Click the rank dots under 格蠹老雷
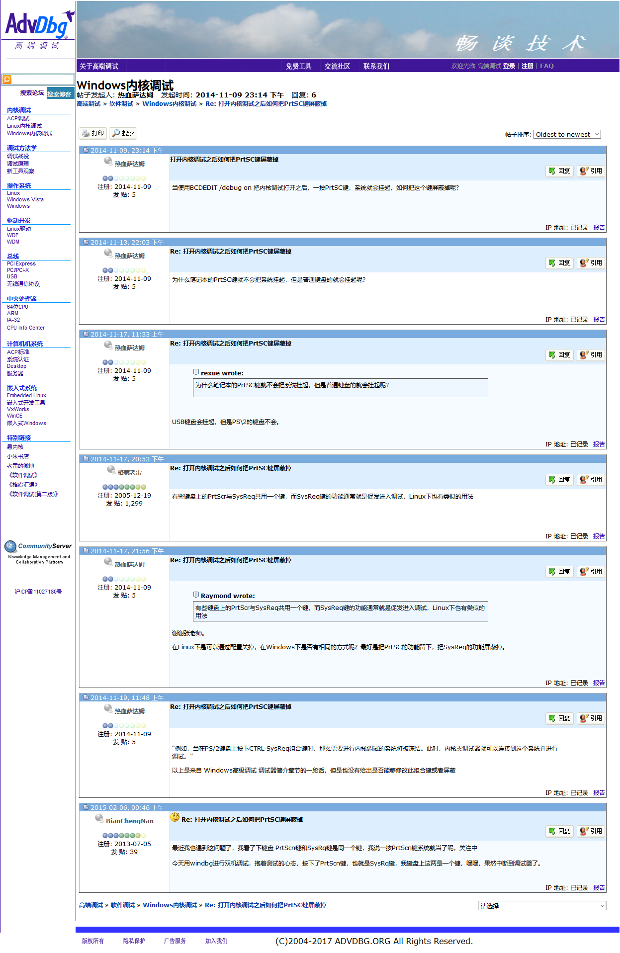620x953 pixels. pyautogui.click(x=124, y=487)
